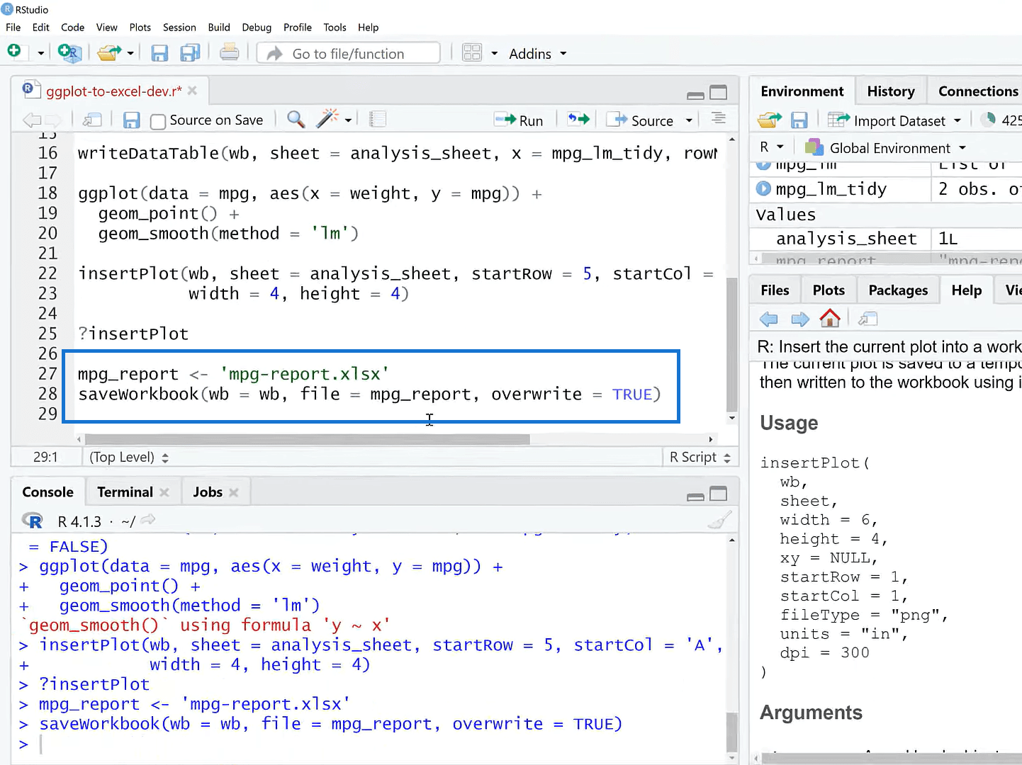Click the view current working directory arrow icon in the console

click(x=148, y=520)
